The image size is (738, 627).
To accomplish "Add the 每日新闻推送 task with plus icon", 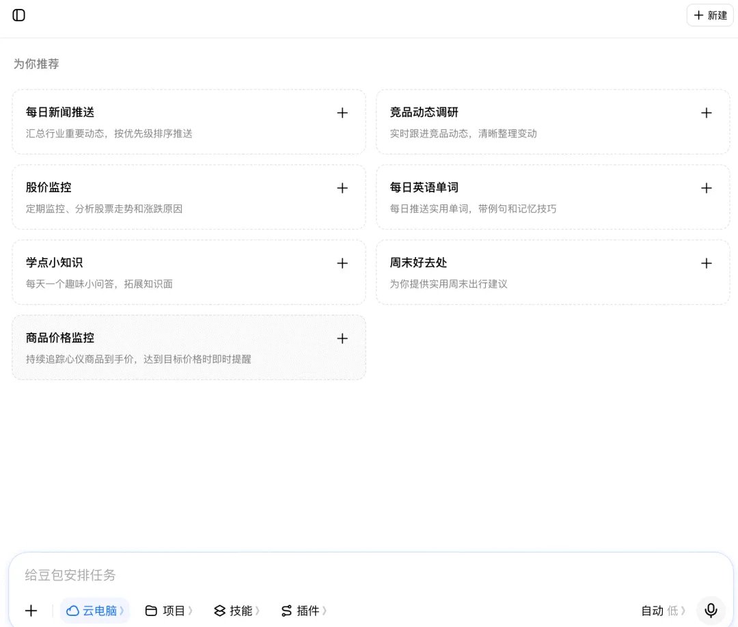I will [x=342, y=113].
